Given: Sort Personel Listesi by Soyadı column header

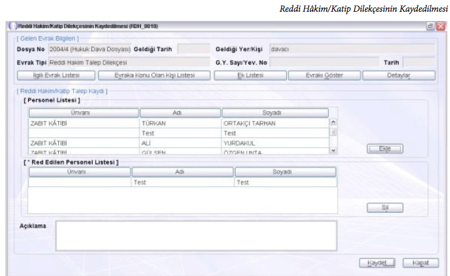Looking at the screenshot, I should (275, 112).
